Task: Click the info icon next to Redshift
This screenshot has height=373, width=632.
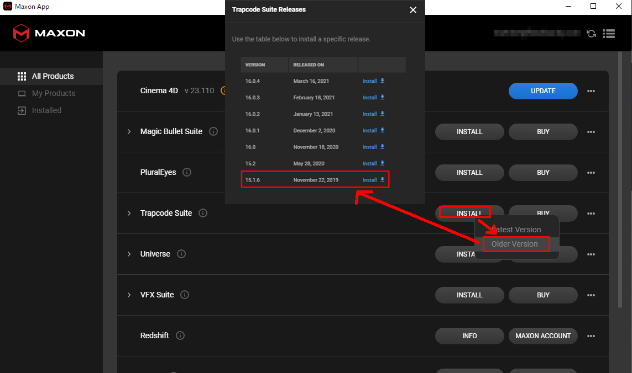Action: pos(180,335)
